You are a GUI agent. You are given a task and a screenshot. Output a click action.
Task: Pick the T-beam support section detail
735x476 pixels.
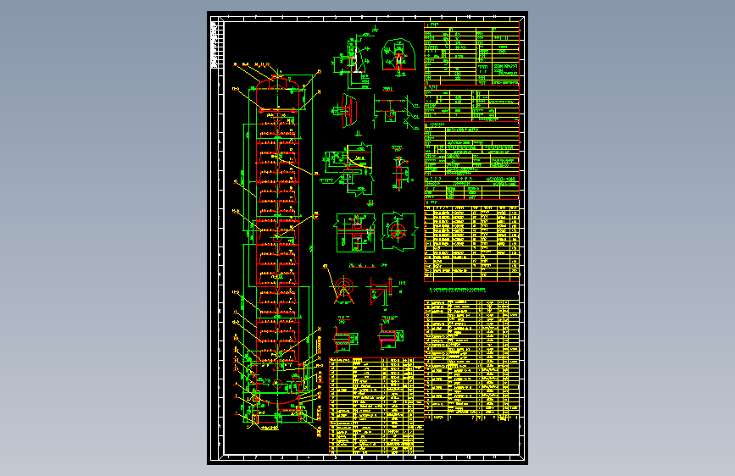[395, 111]
